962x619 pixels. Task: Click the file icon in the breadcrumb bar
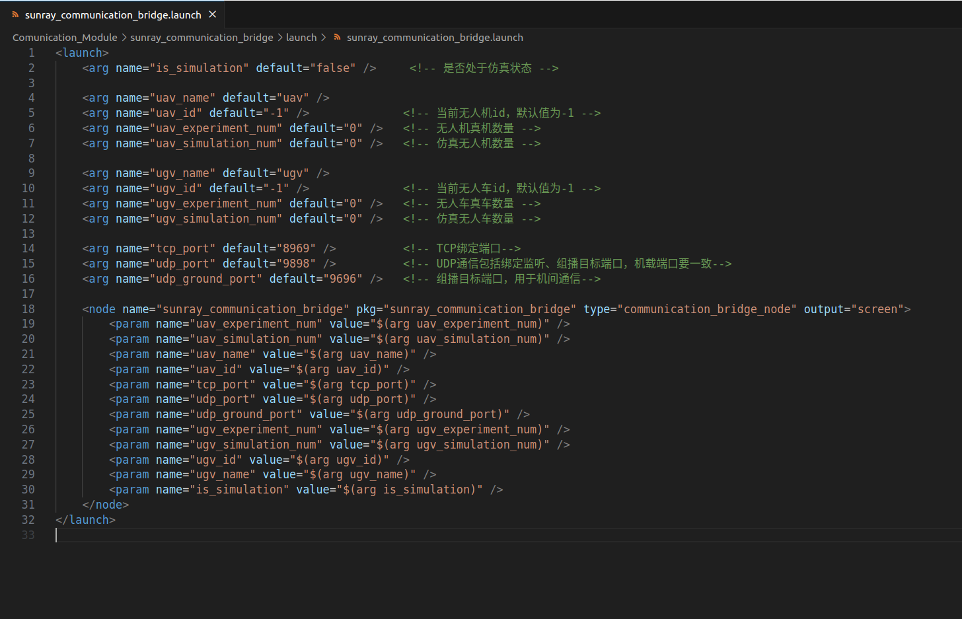(x=338, y=37)
